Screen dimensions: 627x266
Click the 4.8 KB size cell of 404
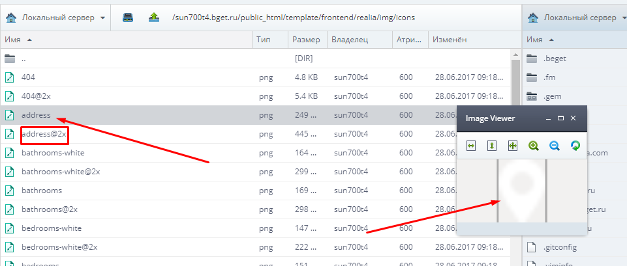point(306,77)
